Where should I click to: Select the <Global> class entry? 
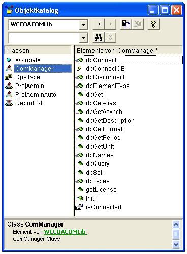(x=28, y=60)
